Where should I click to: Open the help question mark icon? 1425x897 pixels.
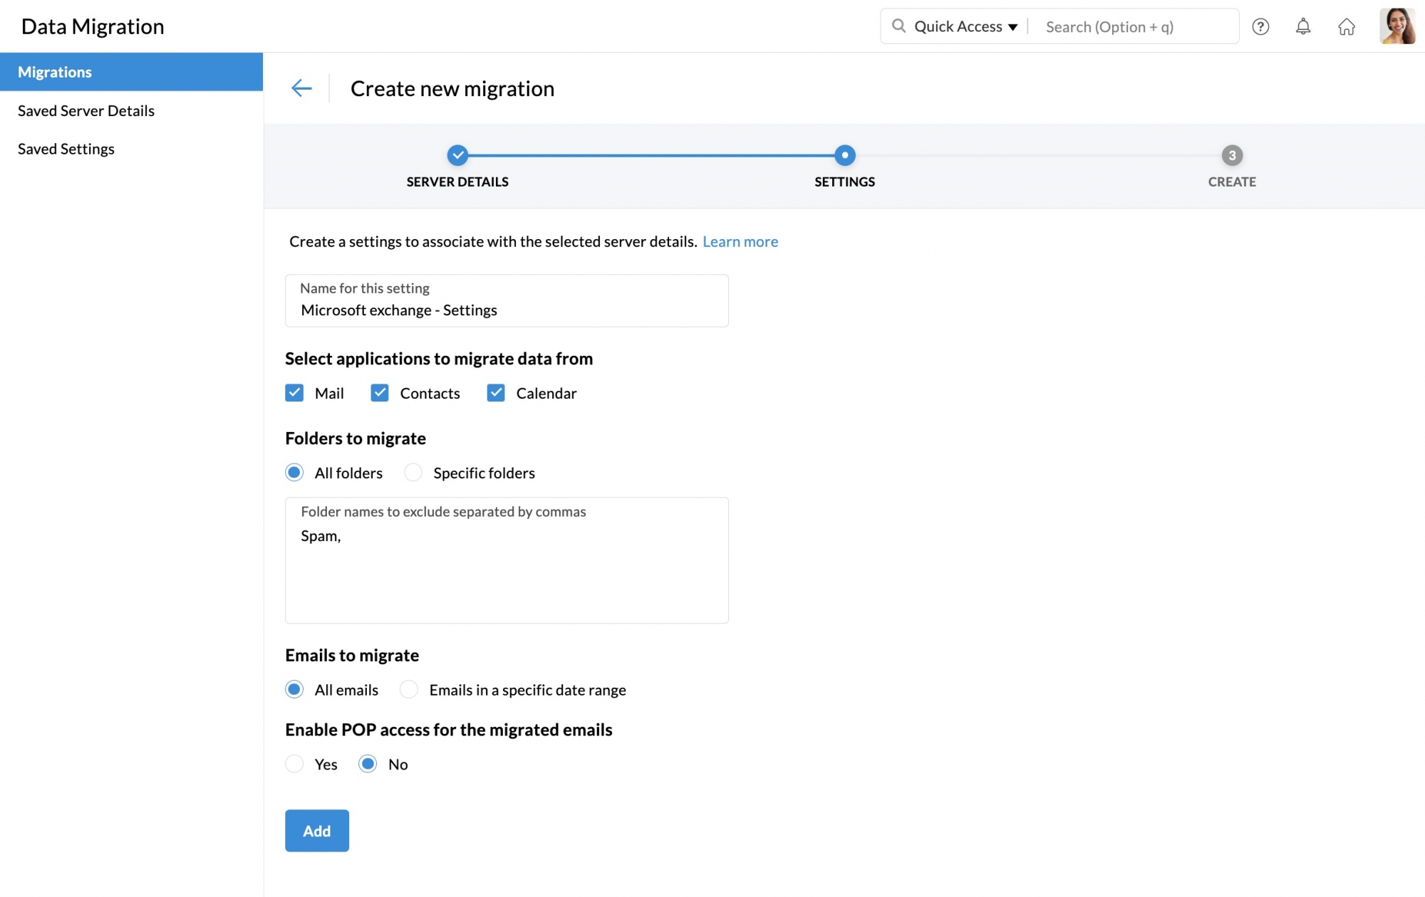pyautogui.click(x=1260, y=26)
